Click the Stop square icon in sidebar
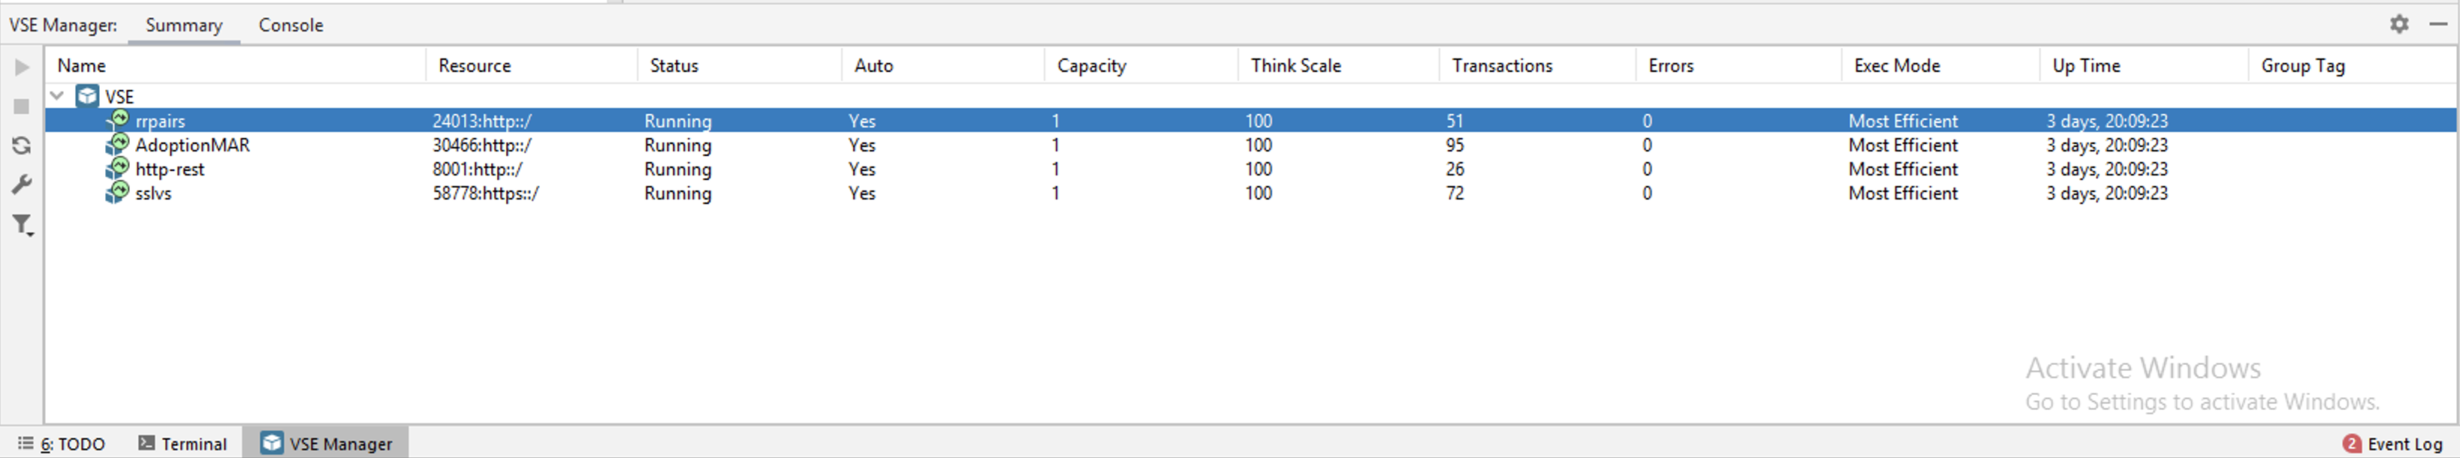Screen dimensions: 2460x458 pos(22,106)
